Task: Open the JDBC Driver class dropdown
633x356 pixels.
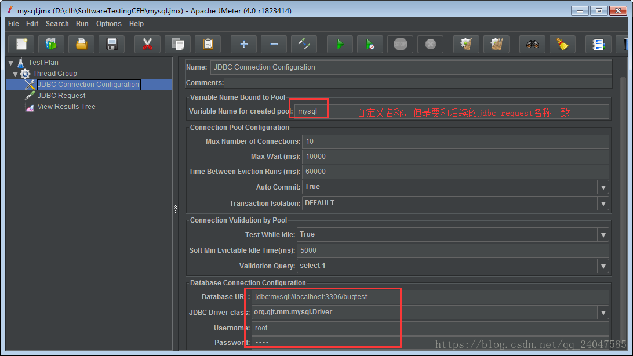Action: coord(603,313)
